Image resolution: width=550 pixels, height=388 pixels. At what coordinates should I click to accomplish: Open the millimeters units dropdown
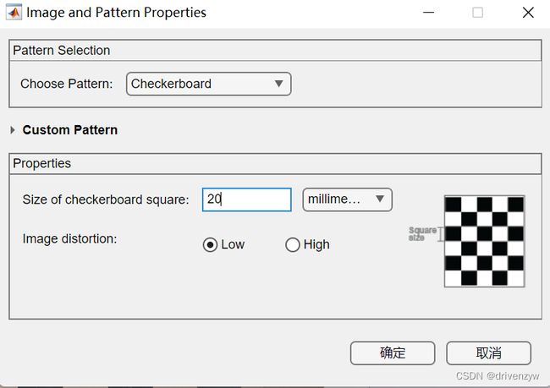347,199
